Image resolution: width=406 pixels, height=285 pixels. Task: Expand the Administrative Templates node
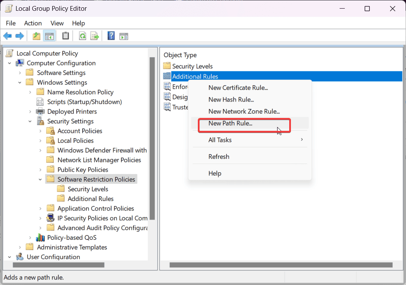[20, 247]
